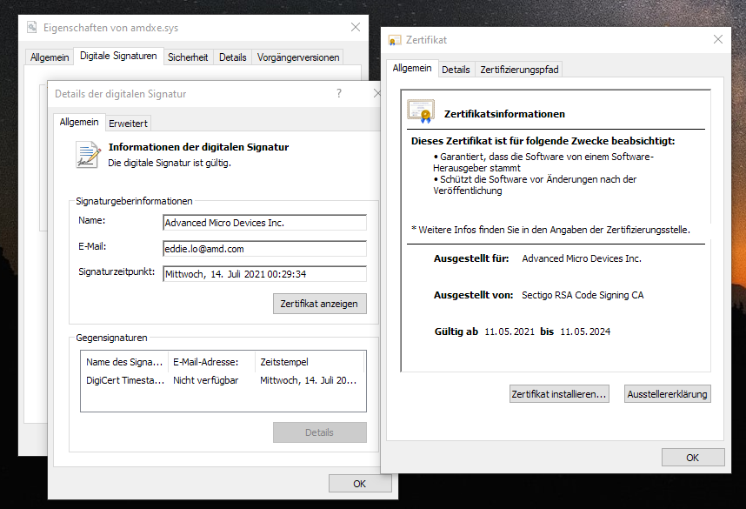Click the 'Zertifikatsinformationen' heading
Image resolution: width=746 pixels, height=509 pixels.
click(x=505, y=114)
